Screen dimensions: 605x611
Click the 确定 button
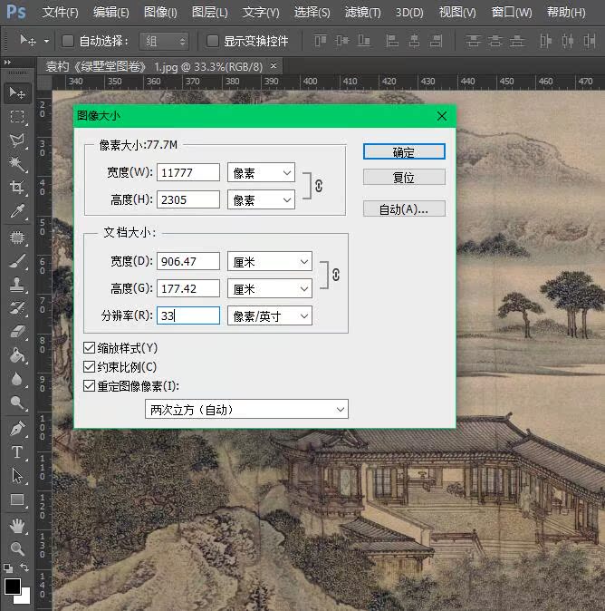coord(404,151)
